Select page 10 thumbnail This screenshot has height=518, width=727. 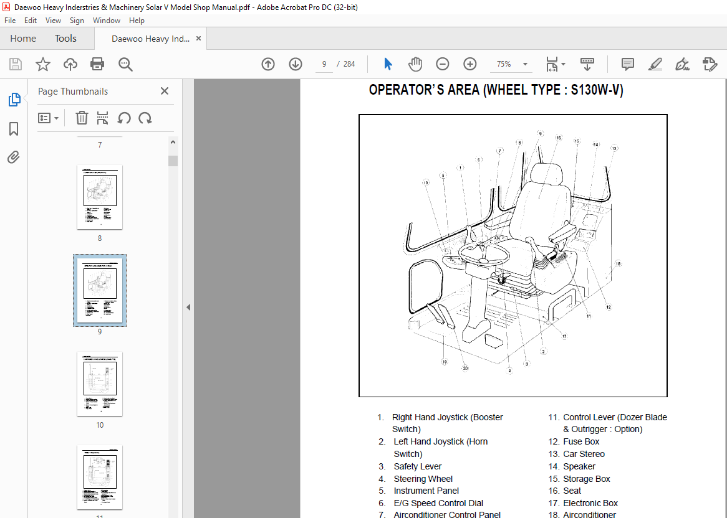pos(100,384)
